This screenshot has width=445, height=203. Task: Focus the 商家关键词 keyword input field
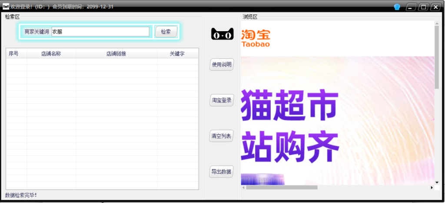[x=100, y=32]
